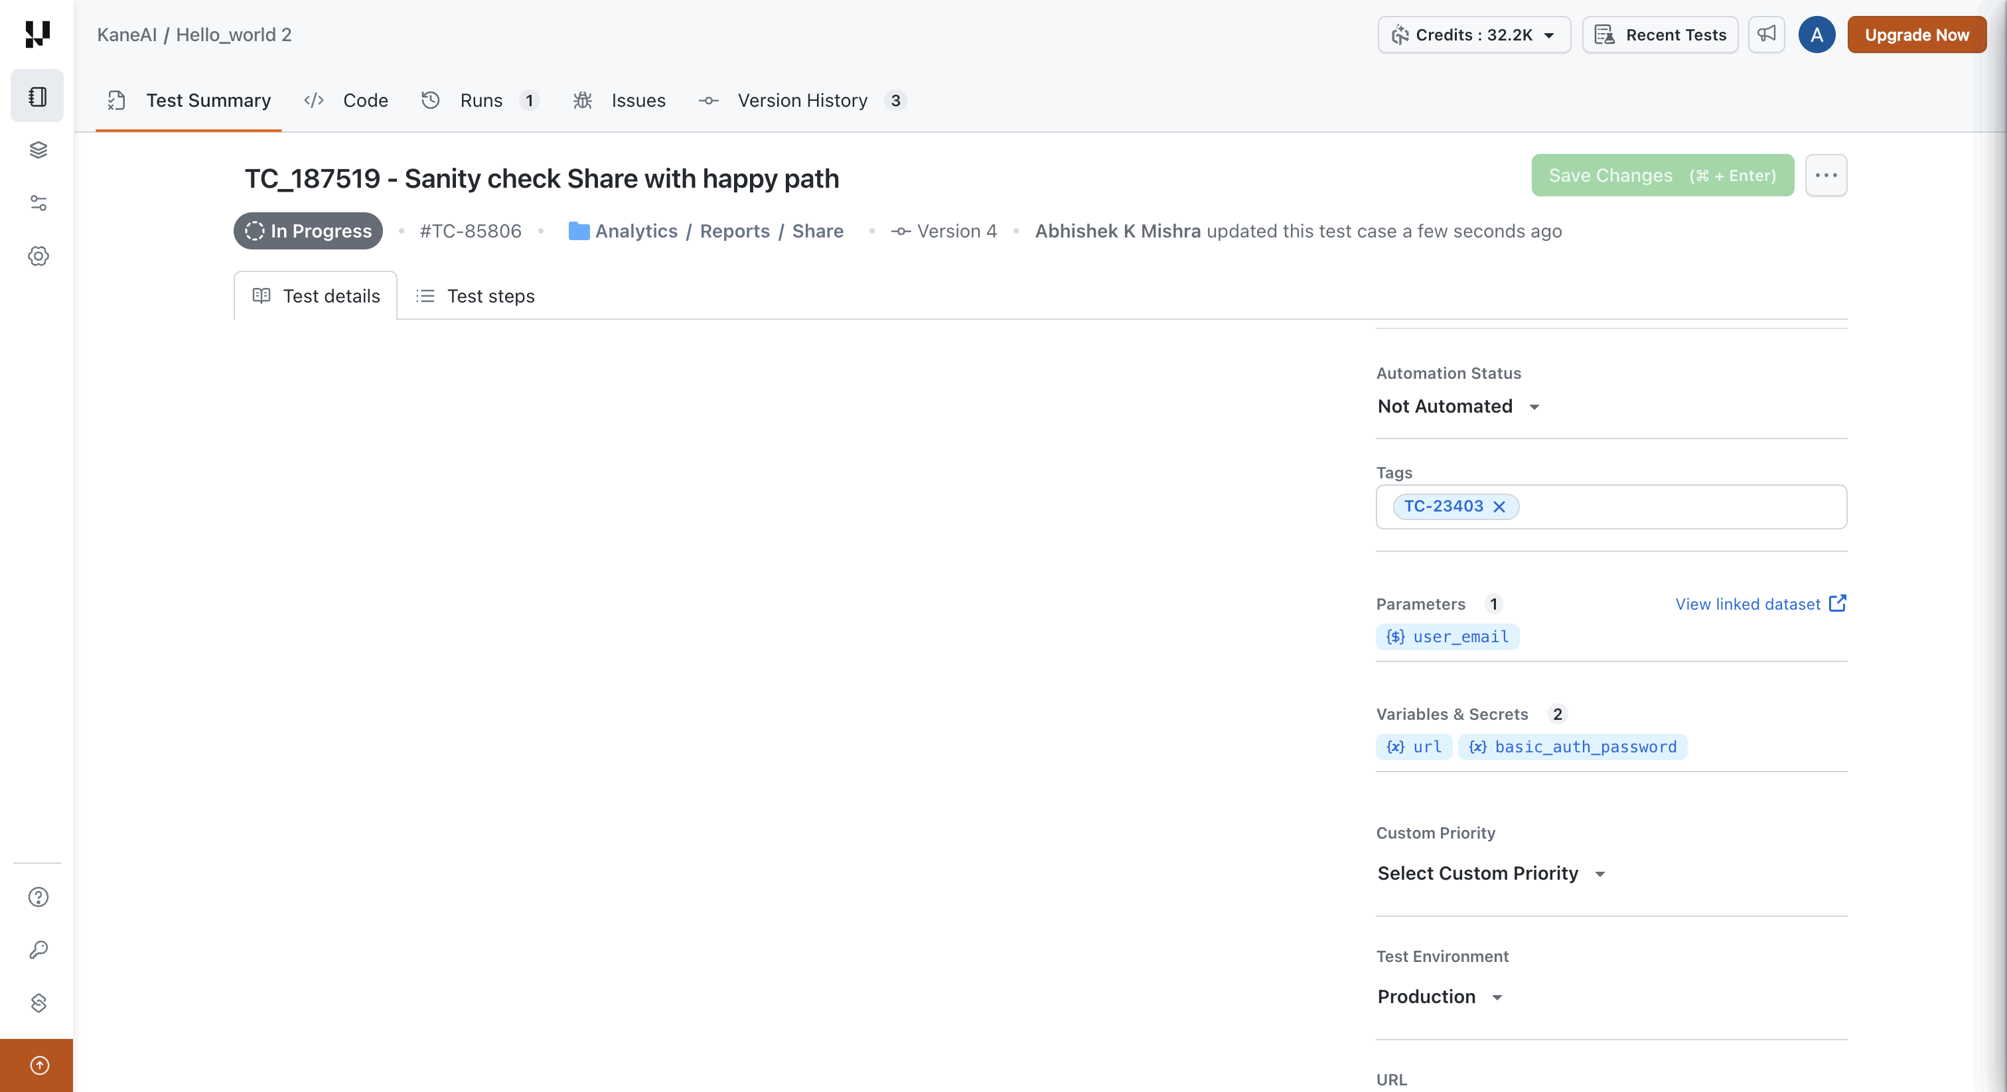Click the Upgrade Now button
Screen dimensions: 2007x1092
click(1917, 34)
